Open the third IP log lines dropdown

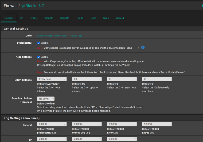tap(122, 139)
